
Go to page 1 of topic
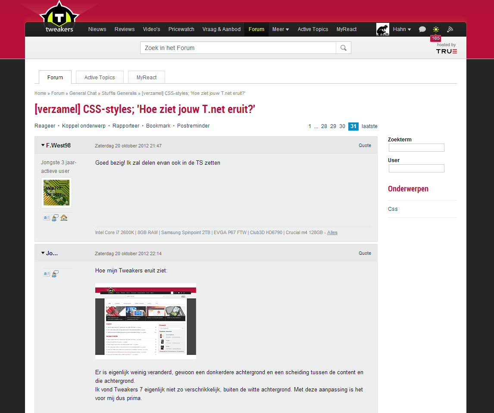(x=310, y=126)
